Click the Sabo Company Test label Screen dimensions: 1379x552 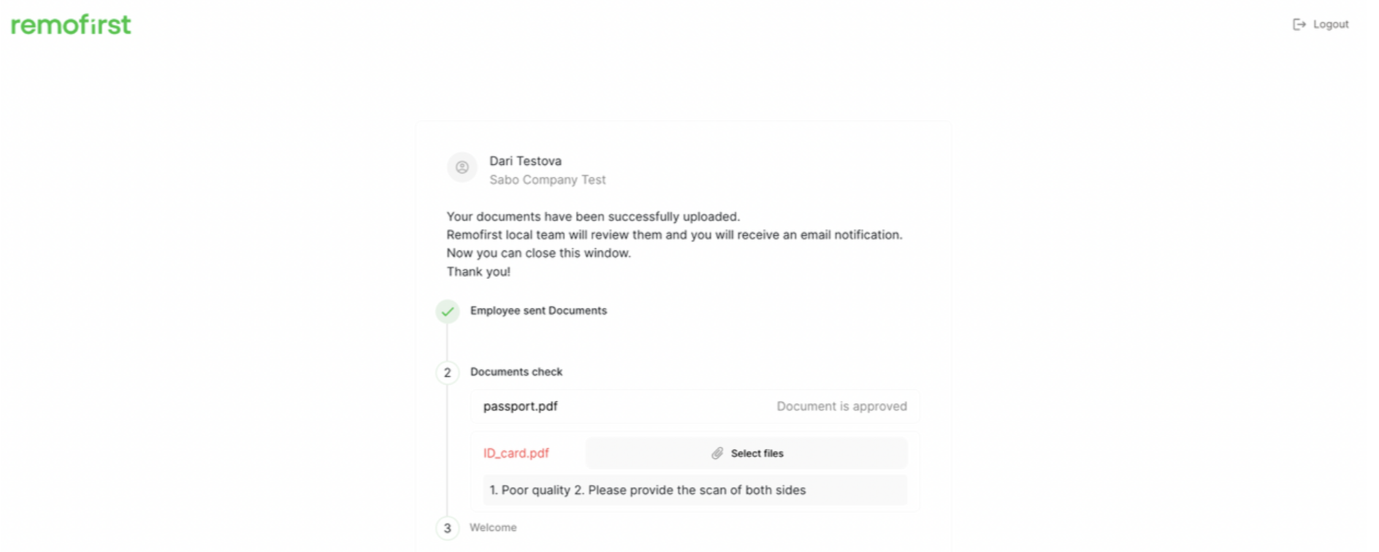click(x=547, y=180)
